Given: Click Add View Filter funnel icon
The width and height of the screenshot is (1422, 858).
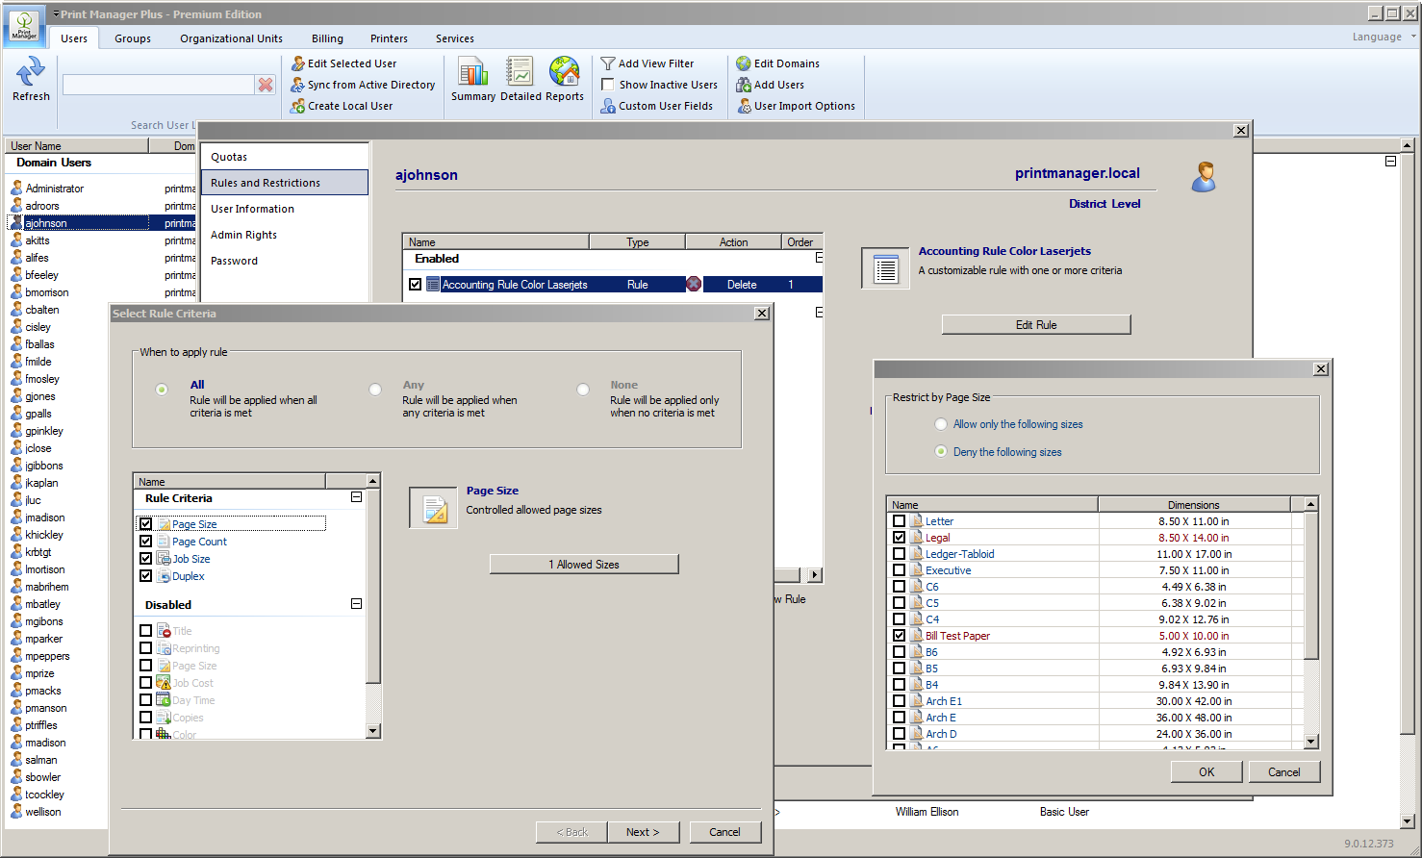Looking at the screenshot, I should pos(608,63).
